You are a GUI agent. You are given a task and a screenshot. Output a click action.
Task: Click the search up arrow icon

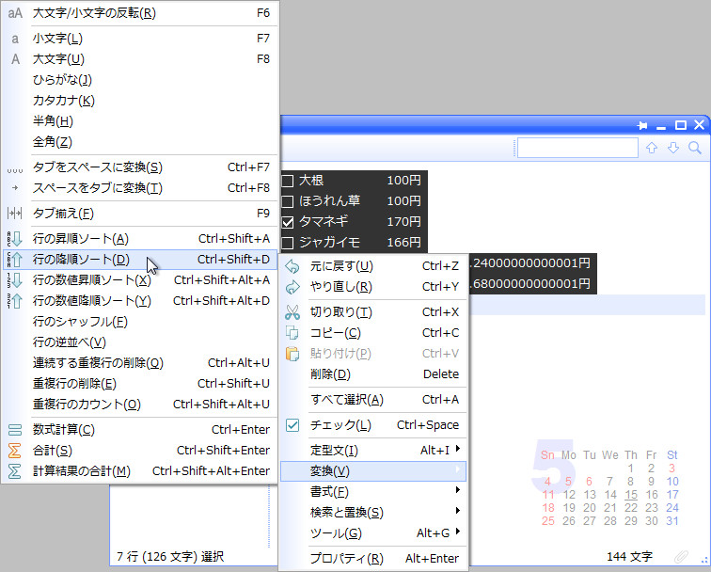pos(652,148)
